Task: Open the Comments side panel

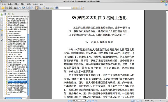Action: pyautogui.click(x=2, y=30)
